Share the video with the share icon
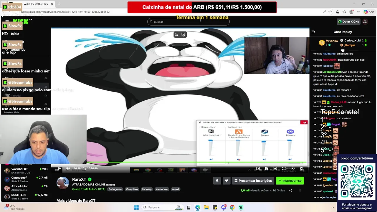The width and height of the screenshot is (377, 212). click(x=291, y=191)
